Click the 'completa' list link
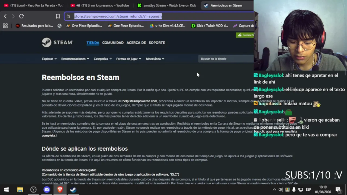Image resolution: width=347 pixels, height=195 pixels. 48,135
